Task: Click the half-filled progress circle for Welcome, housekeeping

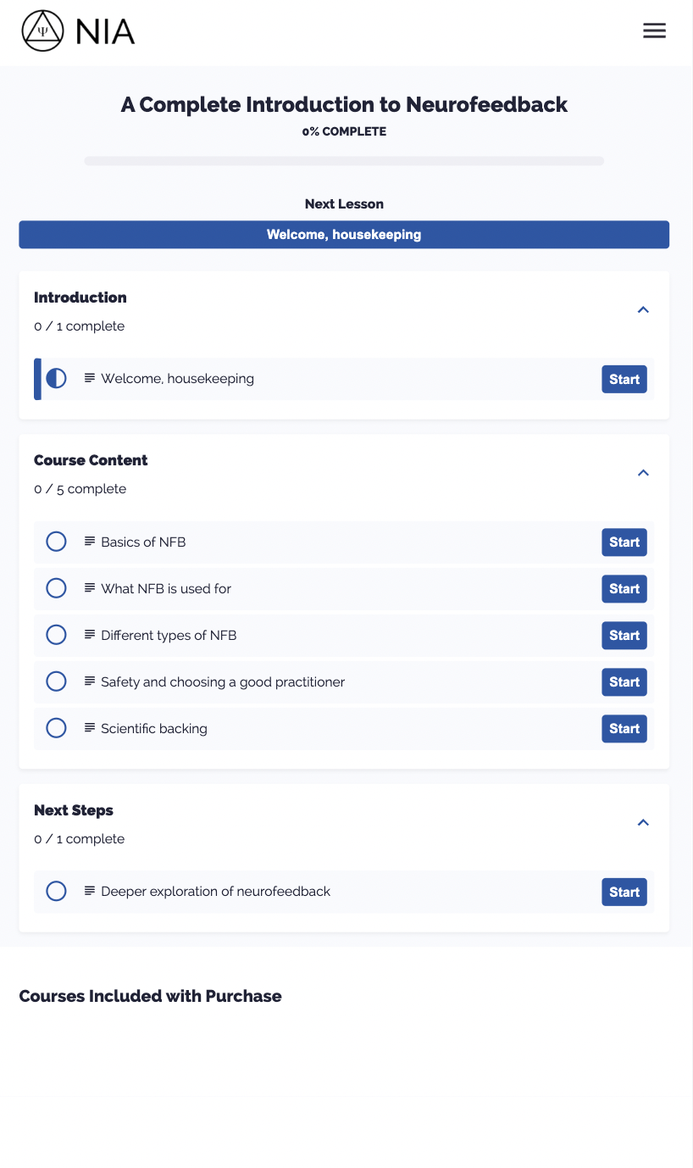Action: click(x=56, y=378)
